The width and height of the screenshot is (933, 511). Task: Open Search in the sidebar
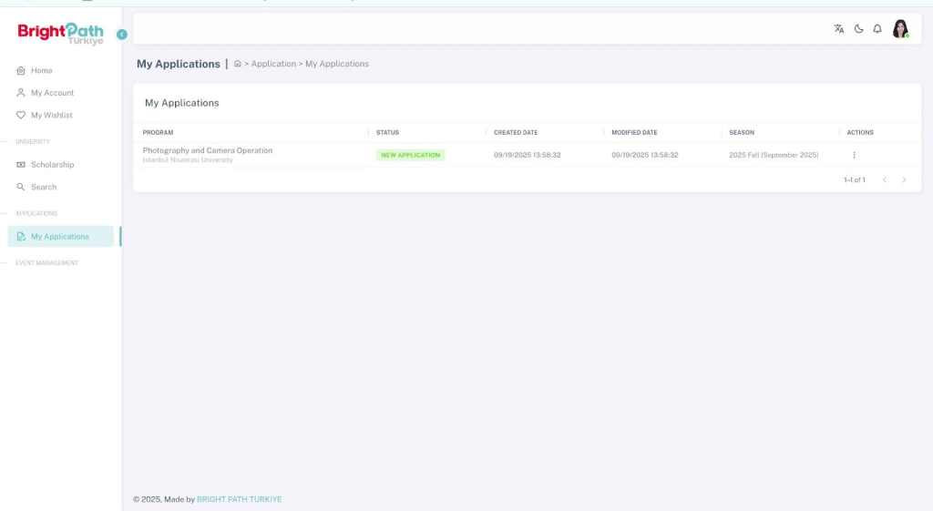(x=43, y=187)
